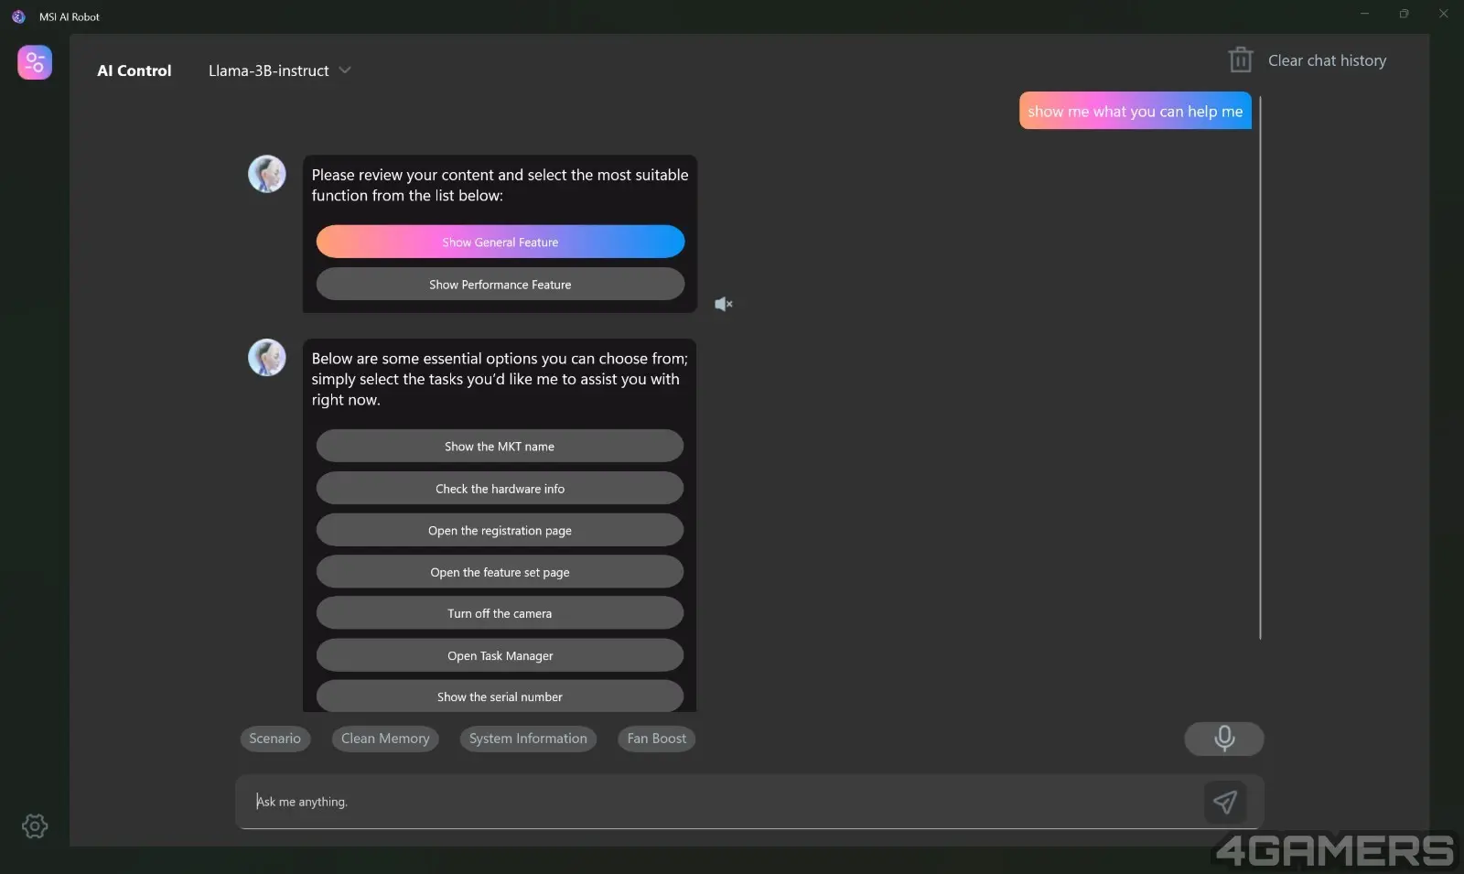
Task: Click the System Information quick chip
Action: click(x=528, y=739)
